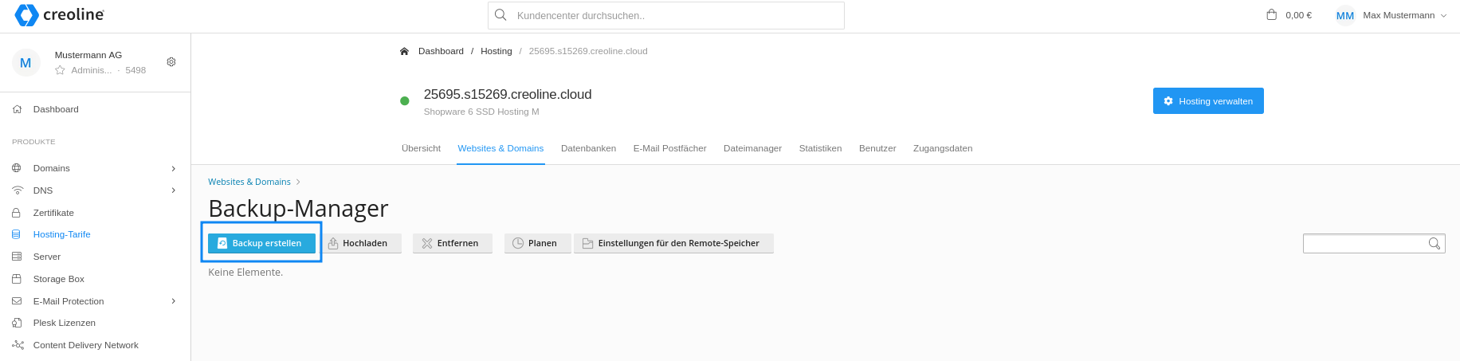Open the Max Mustermann user dropdown
This screenshot has height=361, width=1460.
point(1391,15)
